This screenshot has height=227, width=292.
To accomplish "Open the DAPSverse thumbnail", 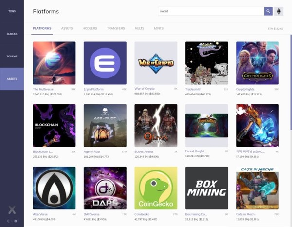I will 105,188.
